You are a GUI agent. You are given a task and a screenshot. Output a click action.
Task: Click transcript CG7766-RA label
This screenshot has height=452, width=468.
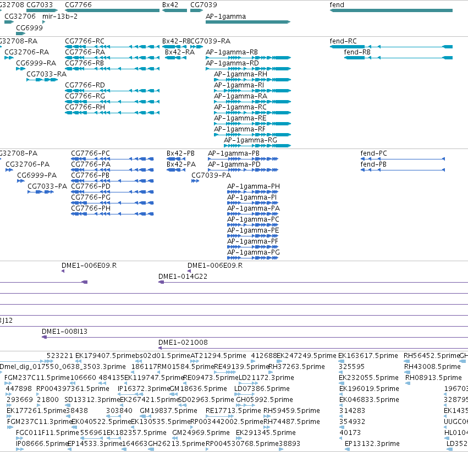coord(85,52)
